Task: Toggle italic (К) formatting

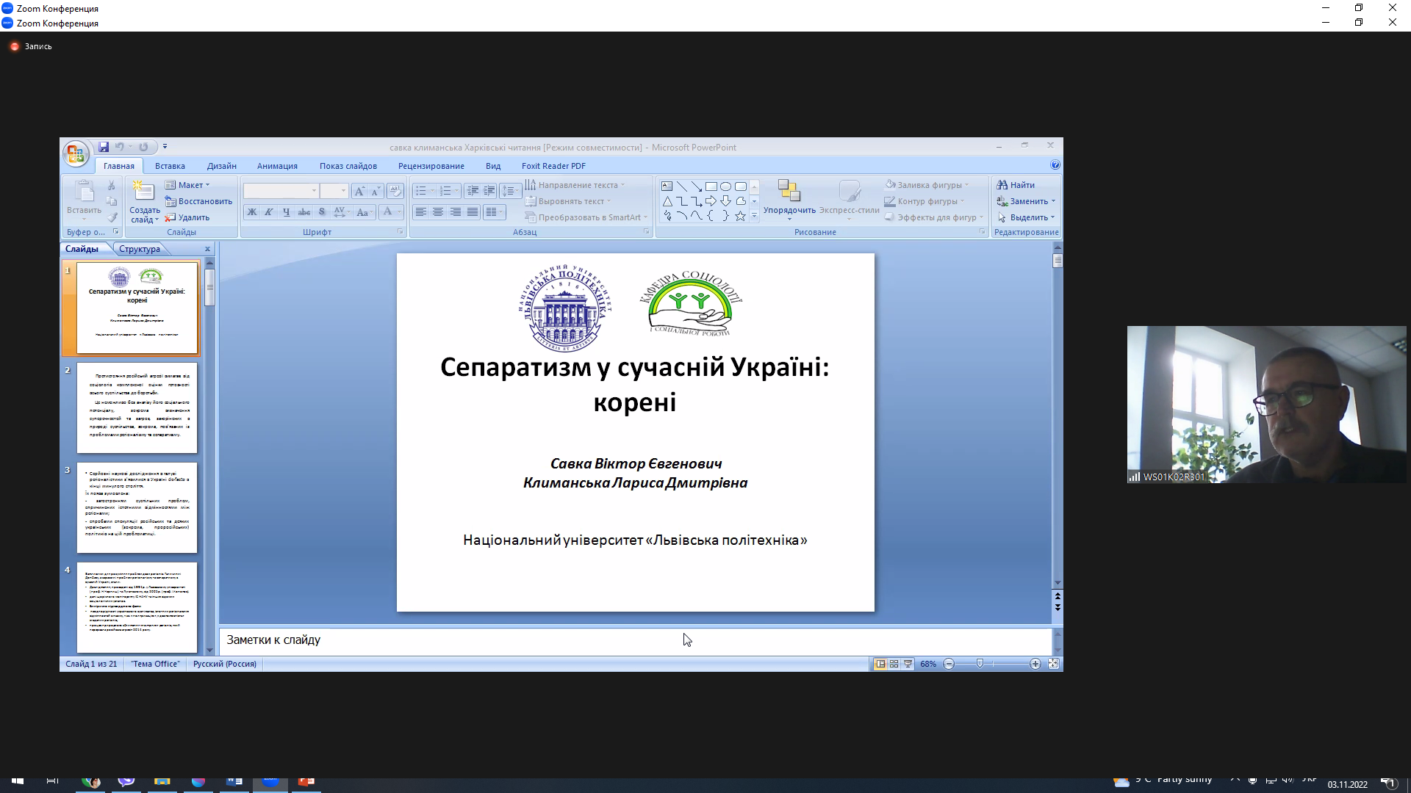Action: (269, 212)
